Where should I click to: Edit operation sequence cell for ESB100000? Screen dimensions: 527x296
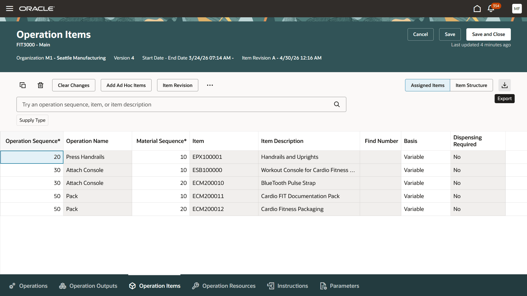pyautogui.click(x=32, y=170)
